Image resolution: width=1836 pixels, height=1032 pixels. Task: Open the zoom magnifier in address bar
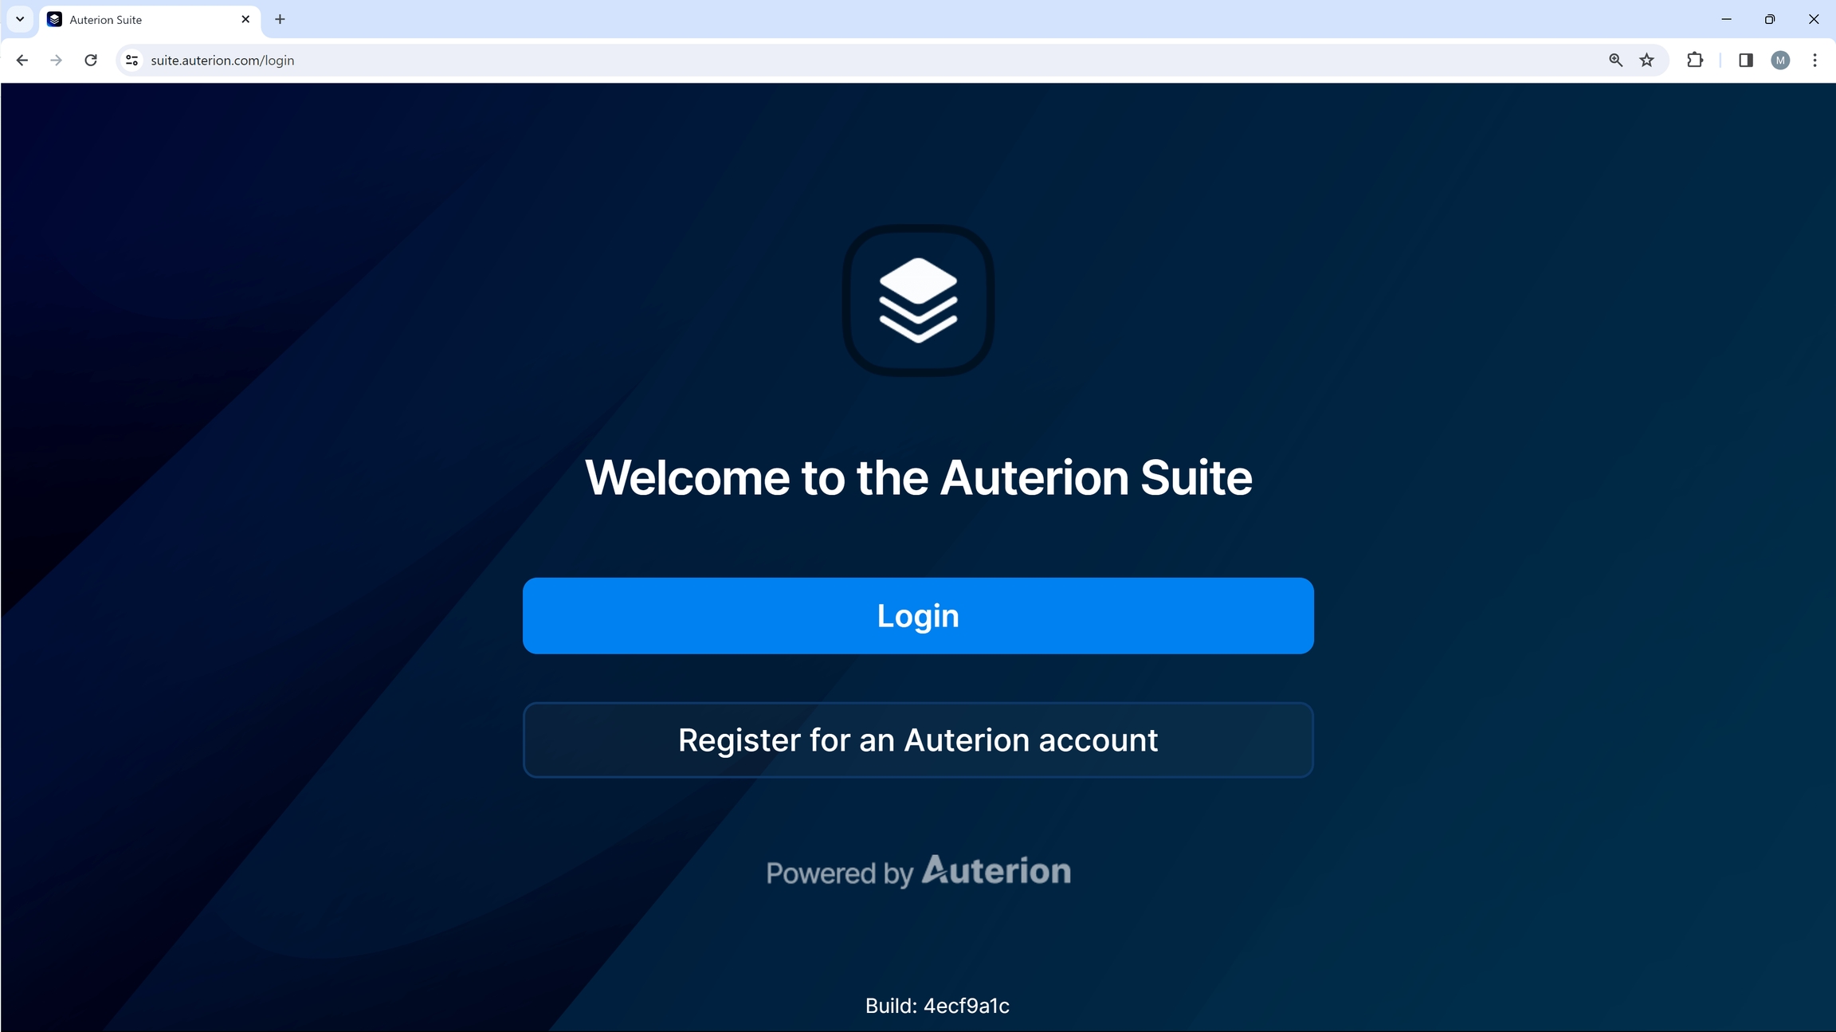click(1615, 61)
